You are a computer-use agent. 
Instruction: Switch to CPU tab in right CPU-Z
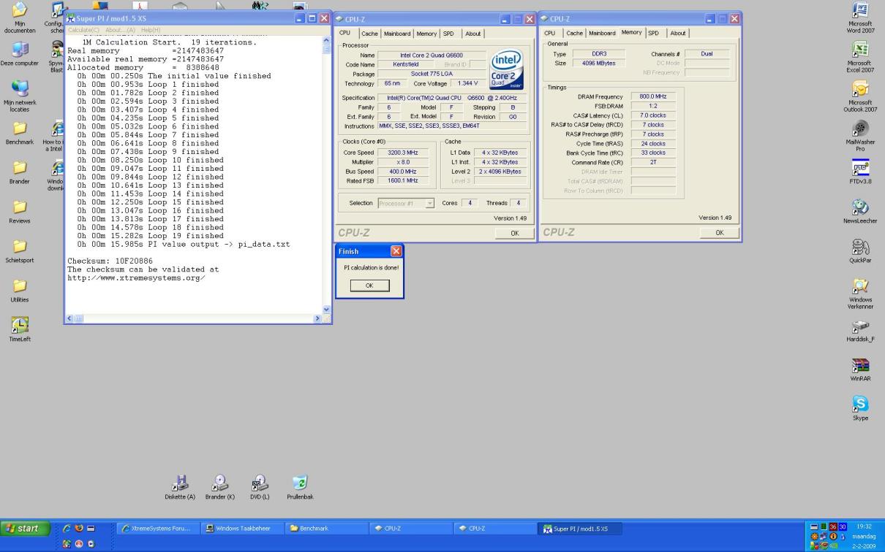(x=549, y=34)
